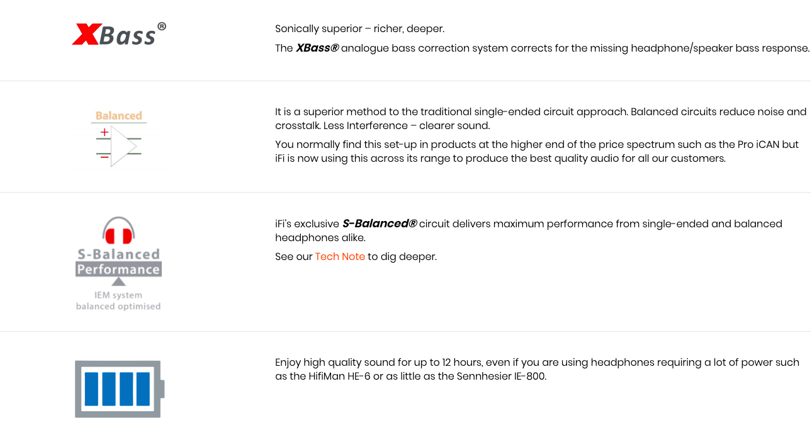This screenshot has width=812, height=425.
Task: Click the red X in the XBass logo
Action: click(85, 35)
